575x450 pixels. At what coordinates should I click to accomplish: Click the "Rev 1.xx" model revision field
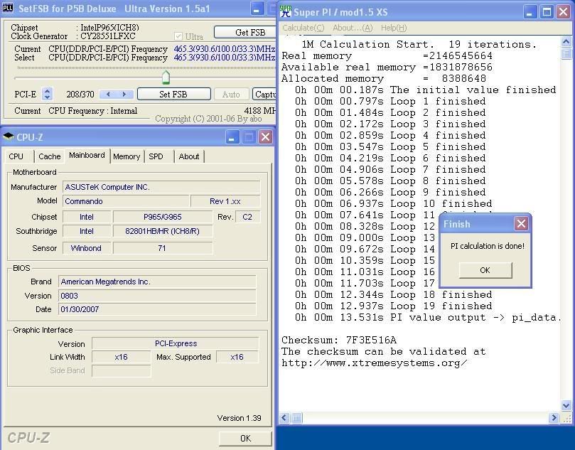pos(225,201)
